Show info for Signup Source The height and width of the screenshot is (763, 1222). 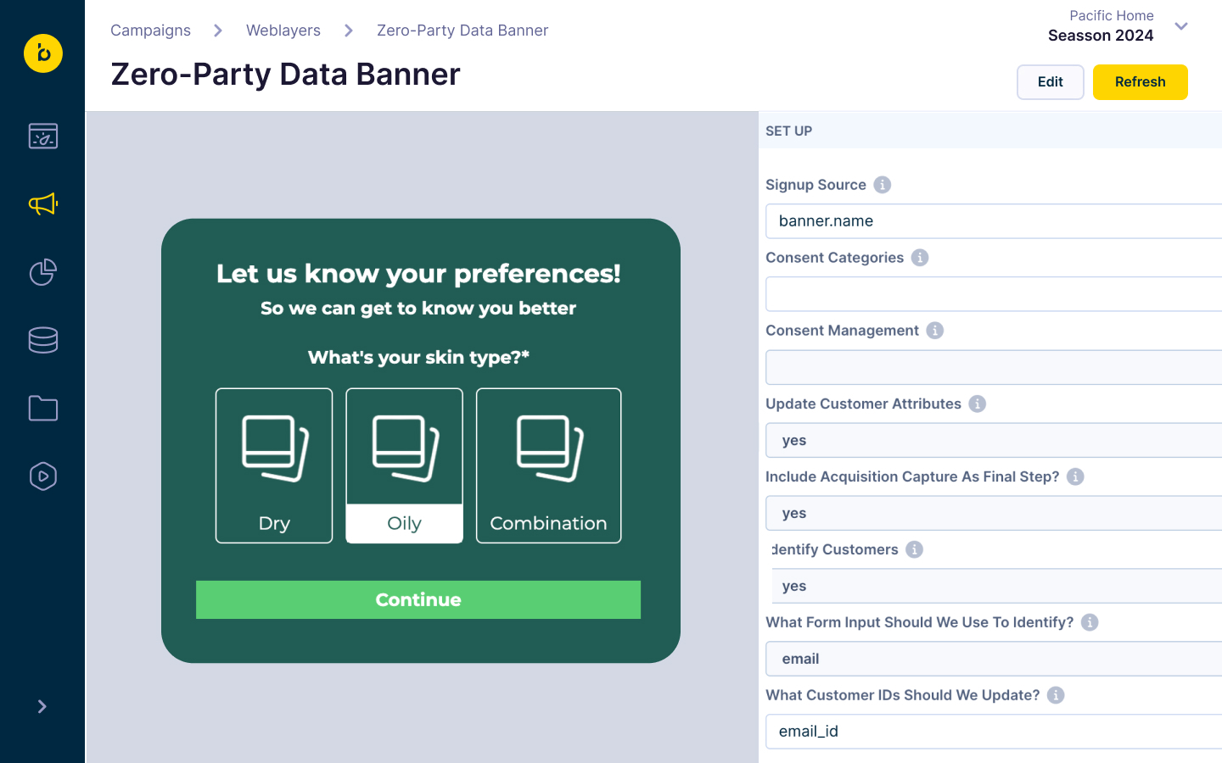point(883,185)
